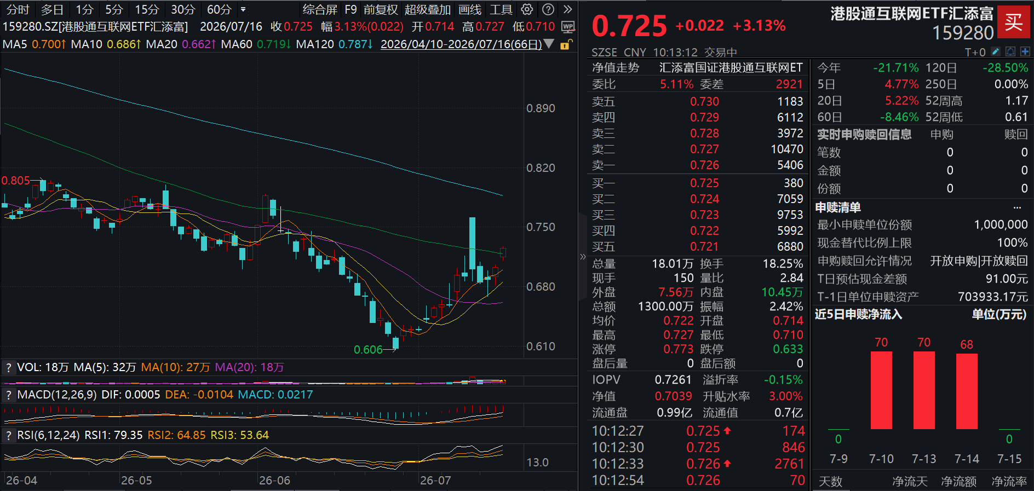This screenshot has height=491, width=1034.
Task: Click the 26-06 date axis label
Action: point(274,480)
